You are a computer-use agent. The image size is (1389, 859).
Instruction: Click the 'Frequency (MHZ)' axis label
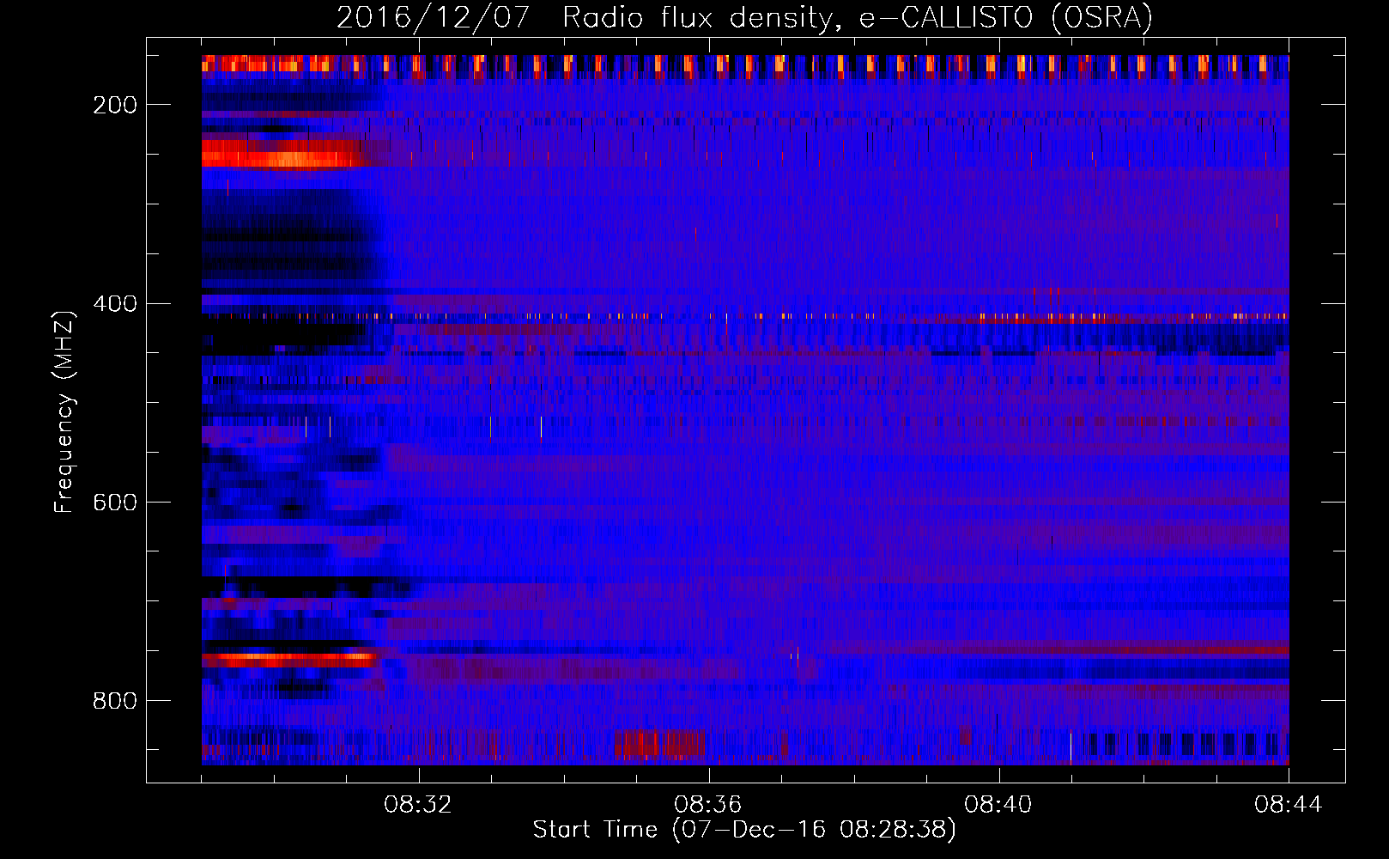[x=64, y=411]
